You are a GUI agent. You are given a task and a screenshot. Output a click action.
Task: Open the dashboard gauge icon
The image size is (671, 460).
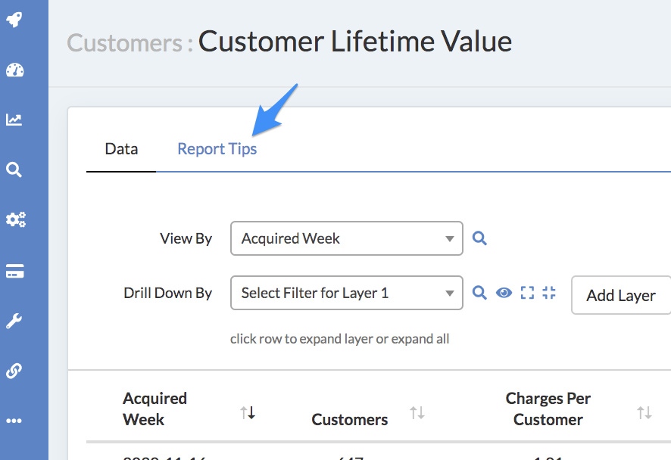click(x=14, y=70)
